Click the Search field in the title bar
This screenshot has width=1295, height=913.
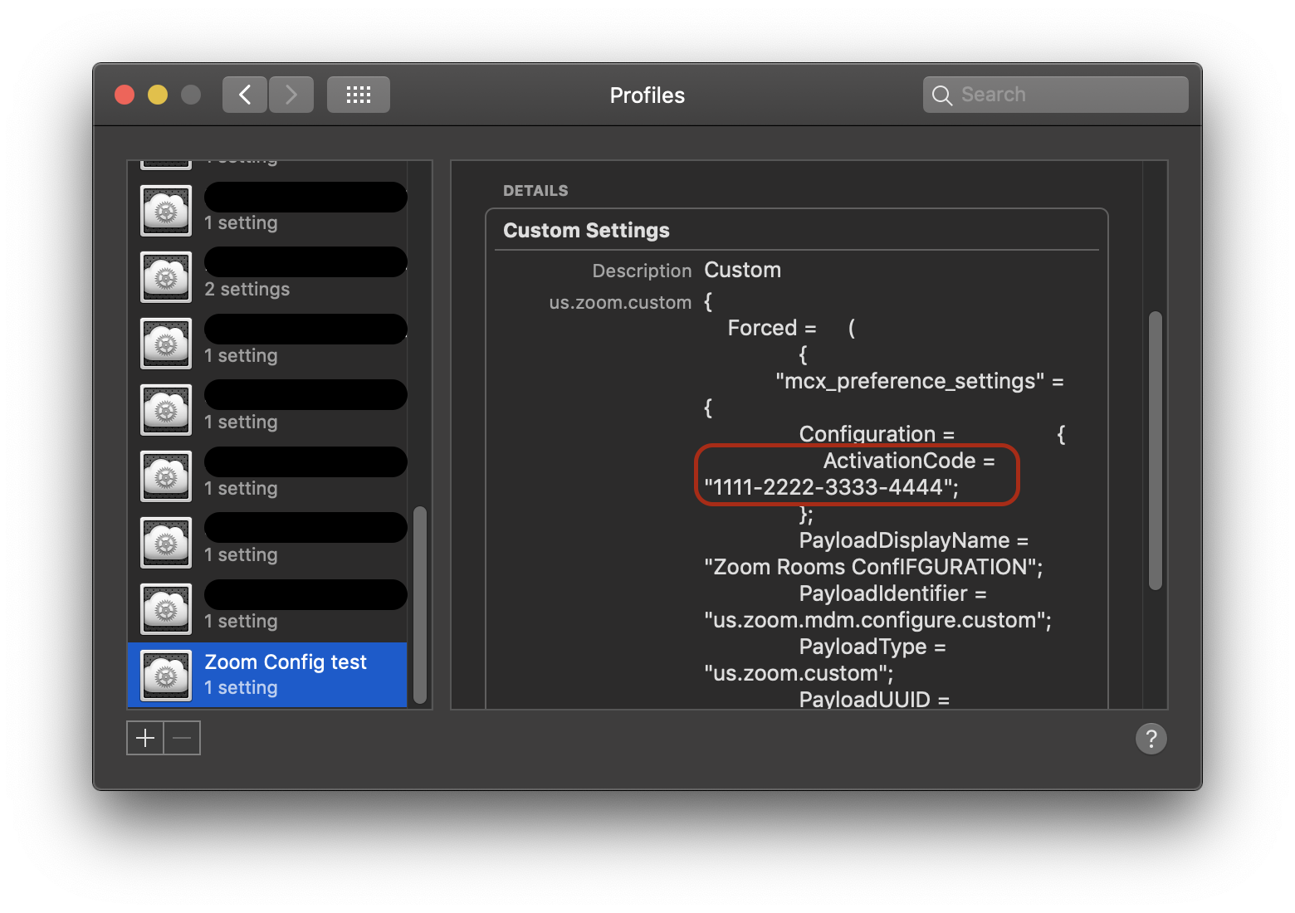tap(1056, 95)
